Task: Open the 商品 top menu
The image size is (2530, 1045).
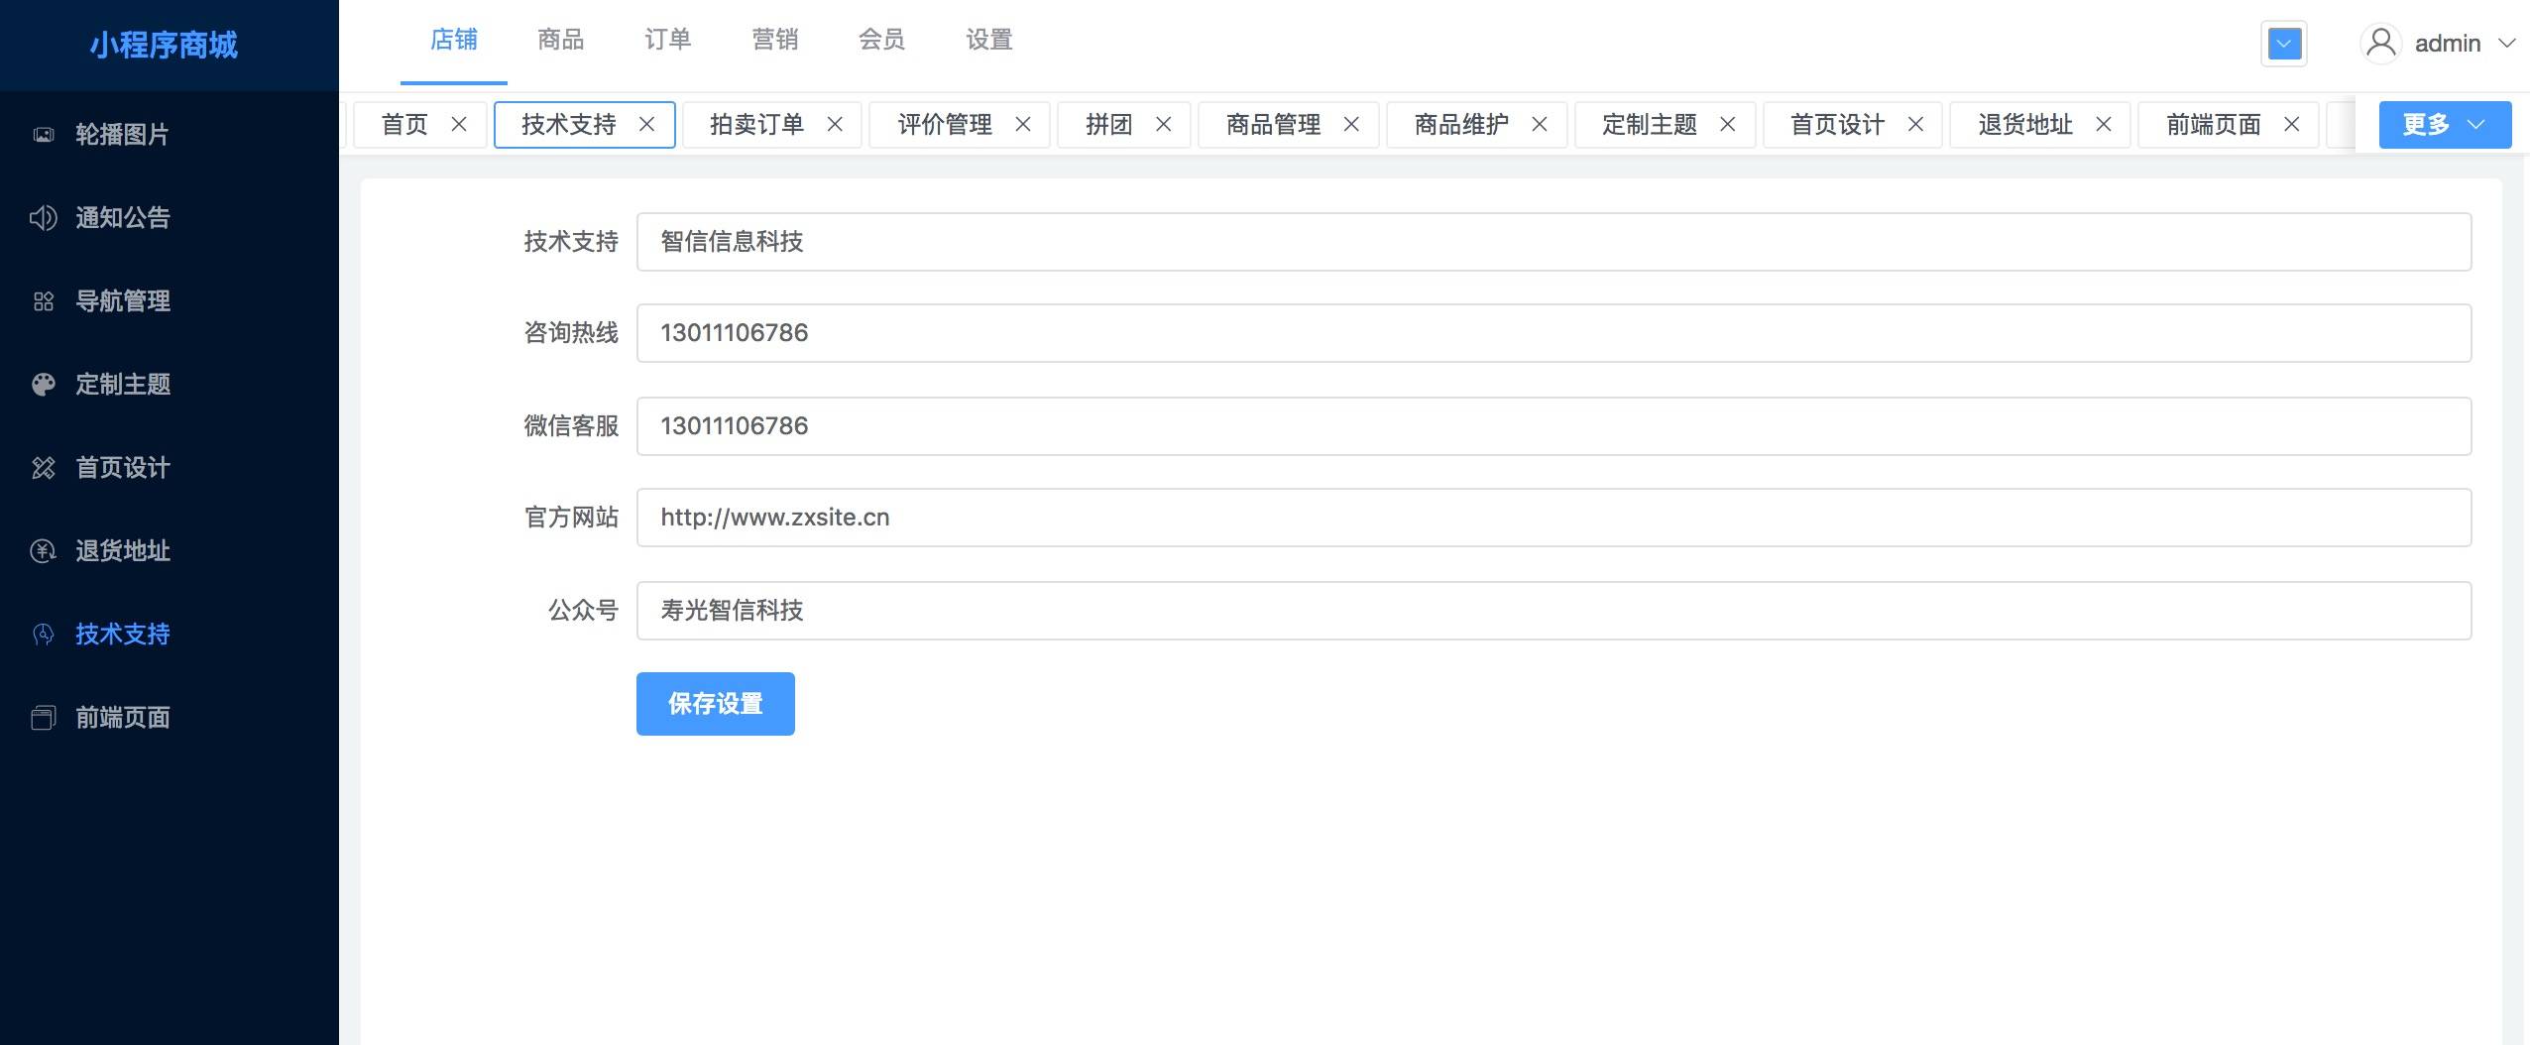Action: coord(561,40)
